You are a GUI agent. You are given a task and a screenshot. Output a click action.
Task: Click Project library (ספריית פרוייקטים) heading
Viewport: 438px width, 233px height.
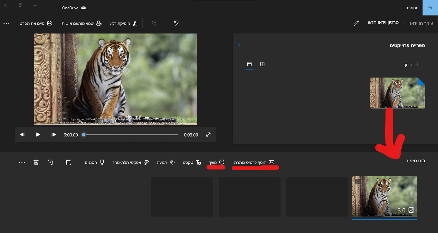coord(407,45)
